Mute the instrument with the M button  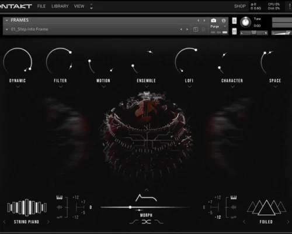(234, 31)
